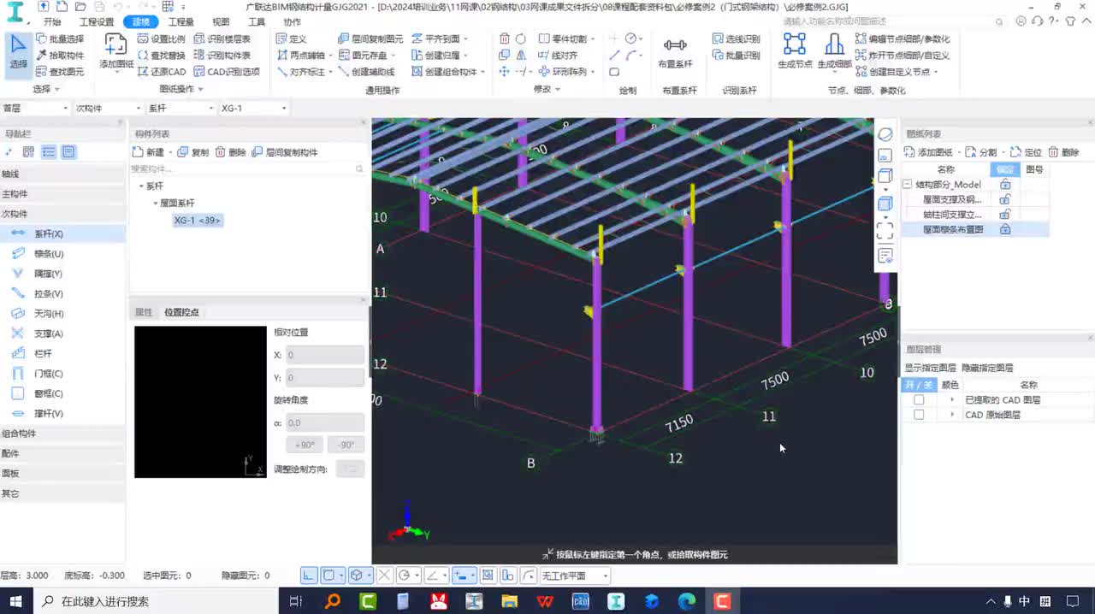The width and height of the screenshot is (1095, 614).
Task: Toggle checkbox for CAD 原始图层
Action: click(x=919, y=415)
